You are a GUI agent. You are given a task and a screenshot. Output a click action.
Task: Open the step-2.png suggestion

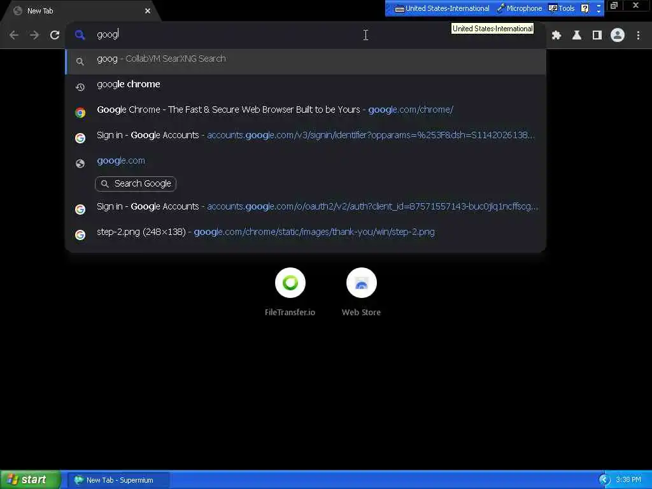pos(306,233)
